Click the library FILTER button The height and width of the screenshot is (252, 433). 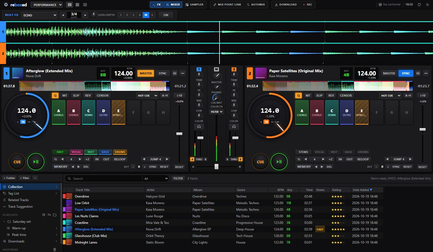(178, 178)
